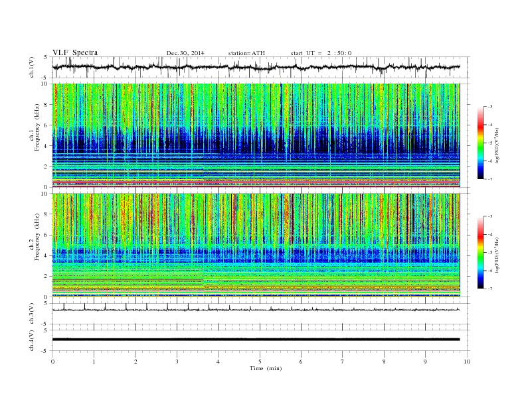Click the time axis tick label "2"
This screenshot has height=406, width=526.
click(135, 362)
